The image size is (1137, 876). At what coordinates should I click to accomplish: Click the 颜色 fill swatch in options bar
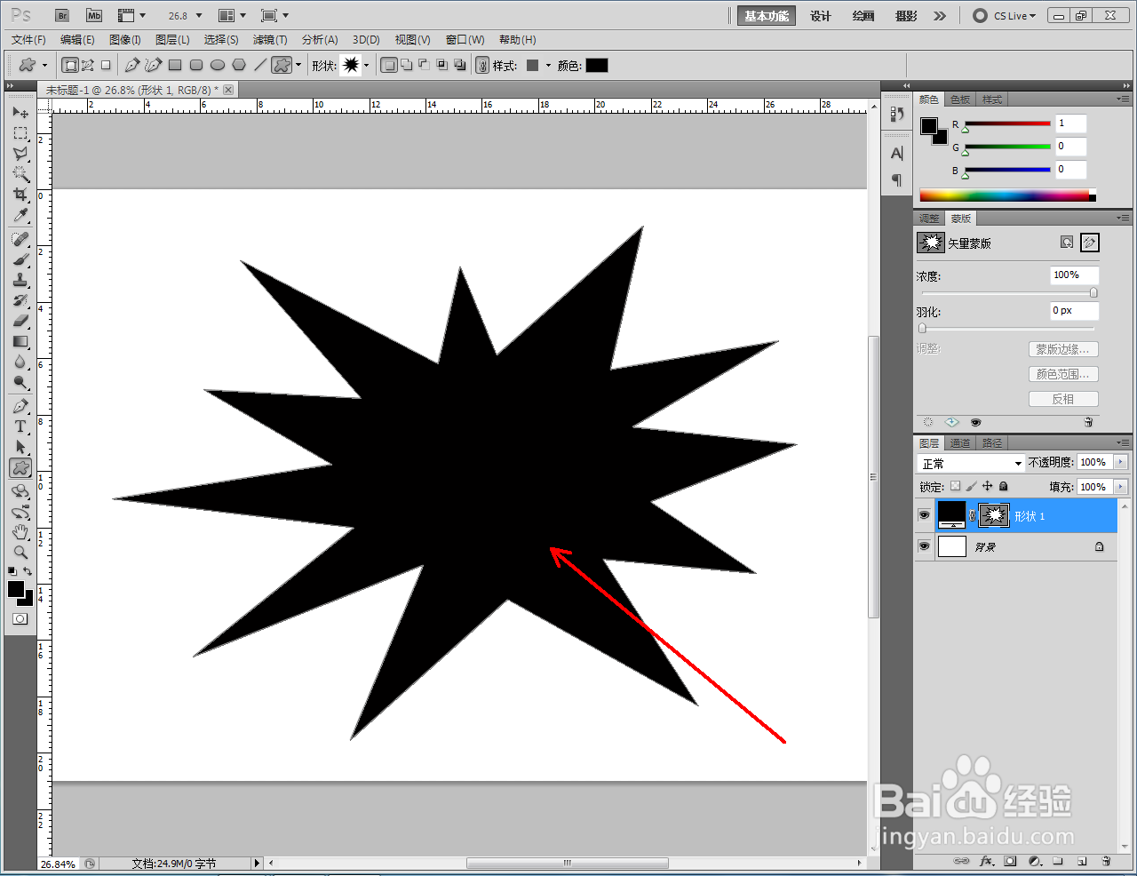pyautogui.click(x=597, y=65)
